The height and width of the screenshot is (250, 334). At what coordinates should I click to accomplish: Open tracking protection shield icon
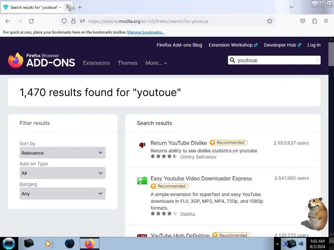coord(64,21)
